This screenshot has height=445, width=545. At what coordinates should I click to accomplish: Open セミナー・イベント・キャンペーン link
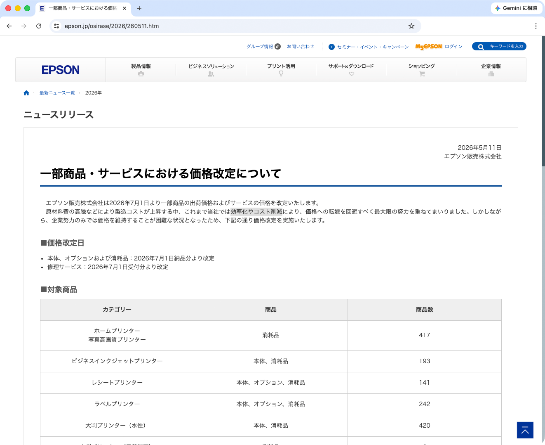(369, 47)
